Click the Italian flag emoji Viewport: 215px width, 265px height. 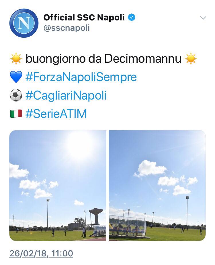coord(16,114)
